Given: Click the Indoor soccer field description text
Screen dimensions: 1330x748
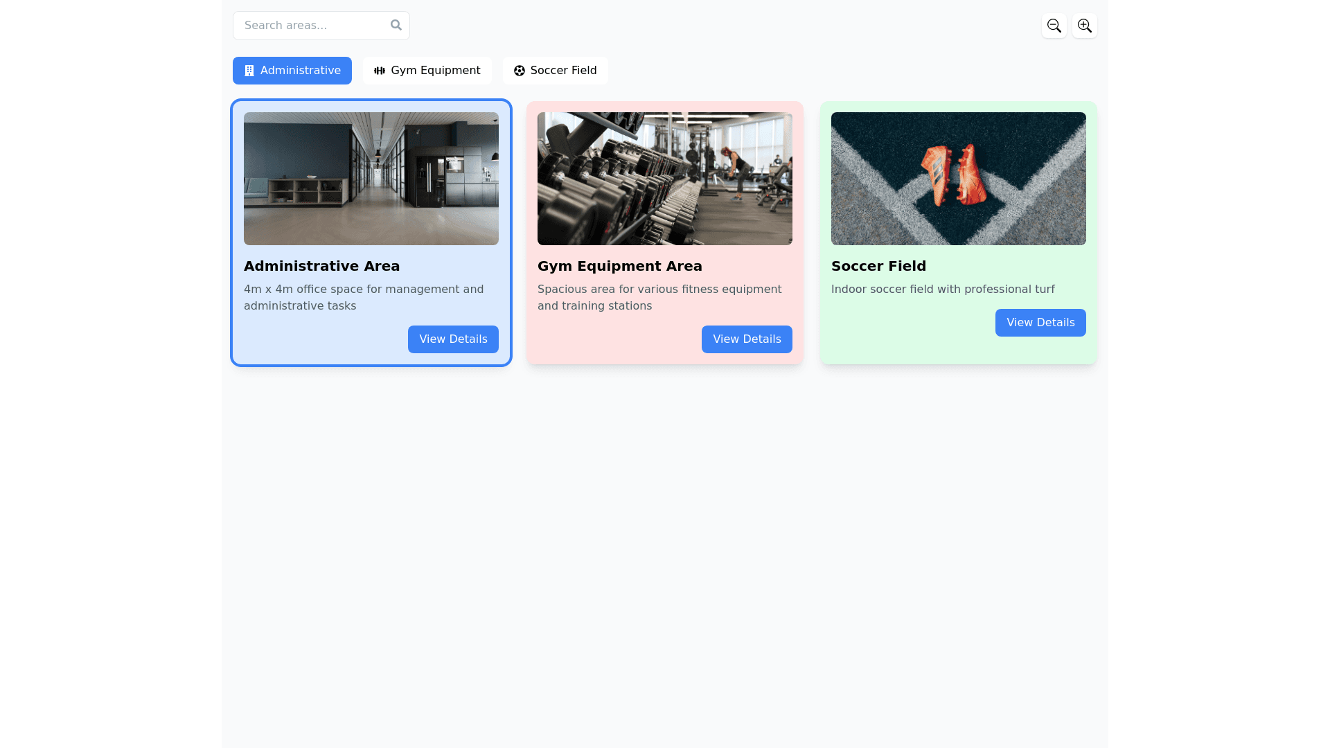Looking at the screenshot, I should pos(943,290).
